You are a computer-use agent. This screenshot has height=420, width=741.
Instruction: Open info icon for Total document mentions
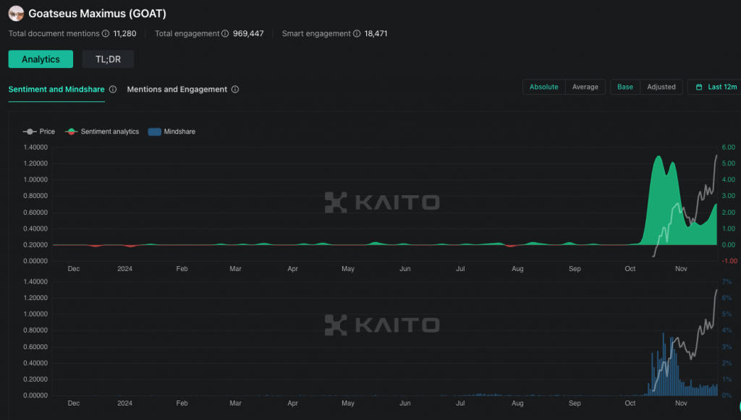(x=106, y=33)
